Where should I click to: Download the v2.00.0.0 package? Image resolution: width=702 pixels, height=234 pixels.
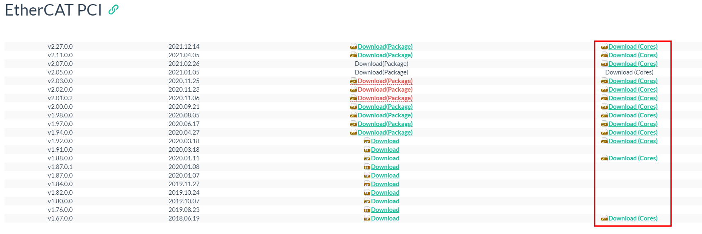click(385, 107)
